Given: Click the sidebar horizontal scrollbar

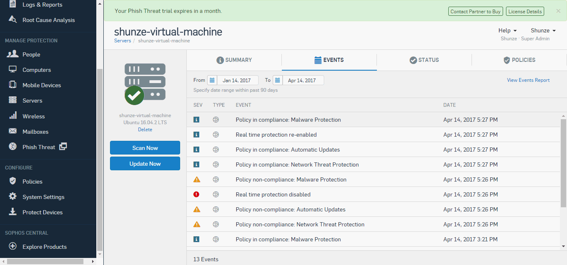Looking at the screenshot, I should pos(44,261).
